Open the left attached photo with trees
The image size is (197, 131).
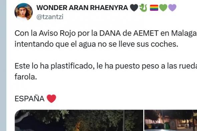pyautogui.click(x=79, y=120)
